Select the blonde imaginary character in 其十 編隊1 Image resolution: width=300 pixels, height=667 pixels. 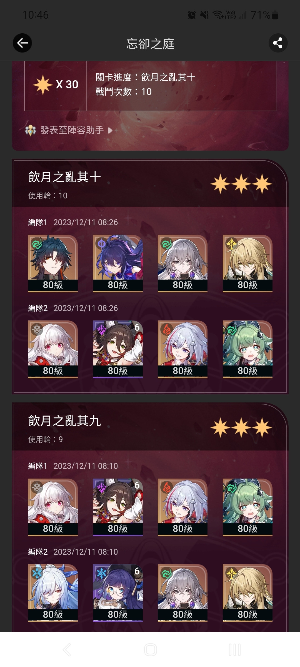(247, 263)
